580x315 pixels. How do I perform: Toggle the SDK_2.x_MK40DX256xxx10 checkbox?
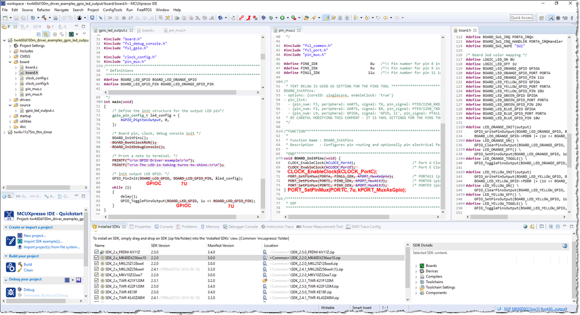tap(97, 258)
